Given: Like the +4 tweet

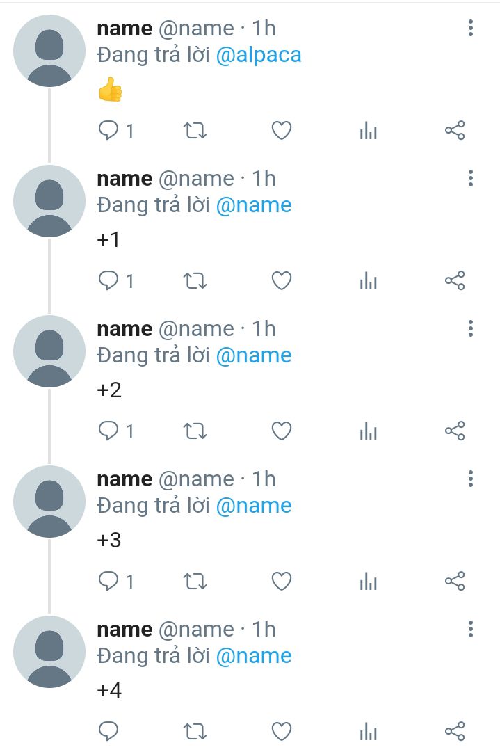Looking at the screenshot, I should click(281, 731).
